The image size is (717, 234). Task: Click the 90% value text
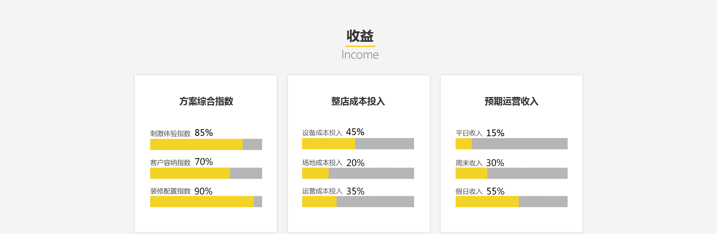[x=204, y=191]
